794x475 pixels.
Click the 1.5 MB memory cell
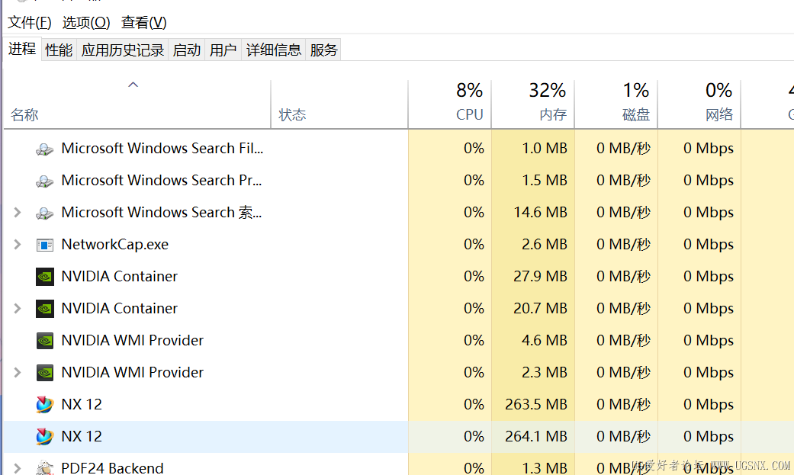click(532, 180)
